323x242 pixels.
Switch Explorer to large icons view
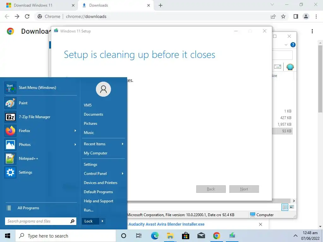(292, 207)
